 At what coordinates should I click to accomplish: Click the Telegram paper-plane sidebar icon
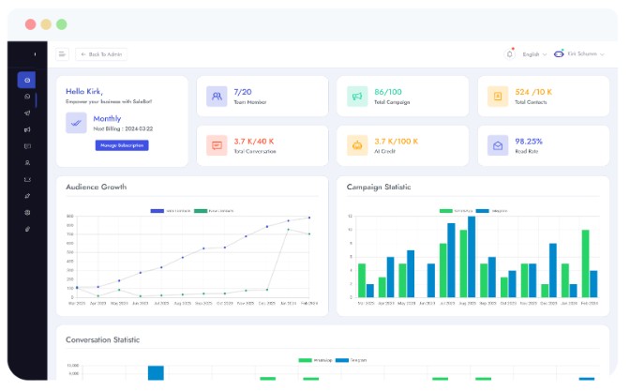27,113
